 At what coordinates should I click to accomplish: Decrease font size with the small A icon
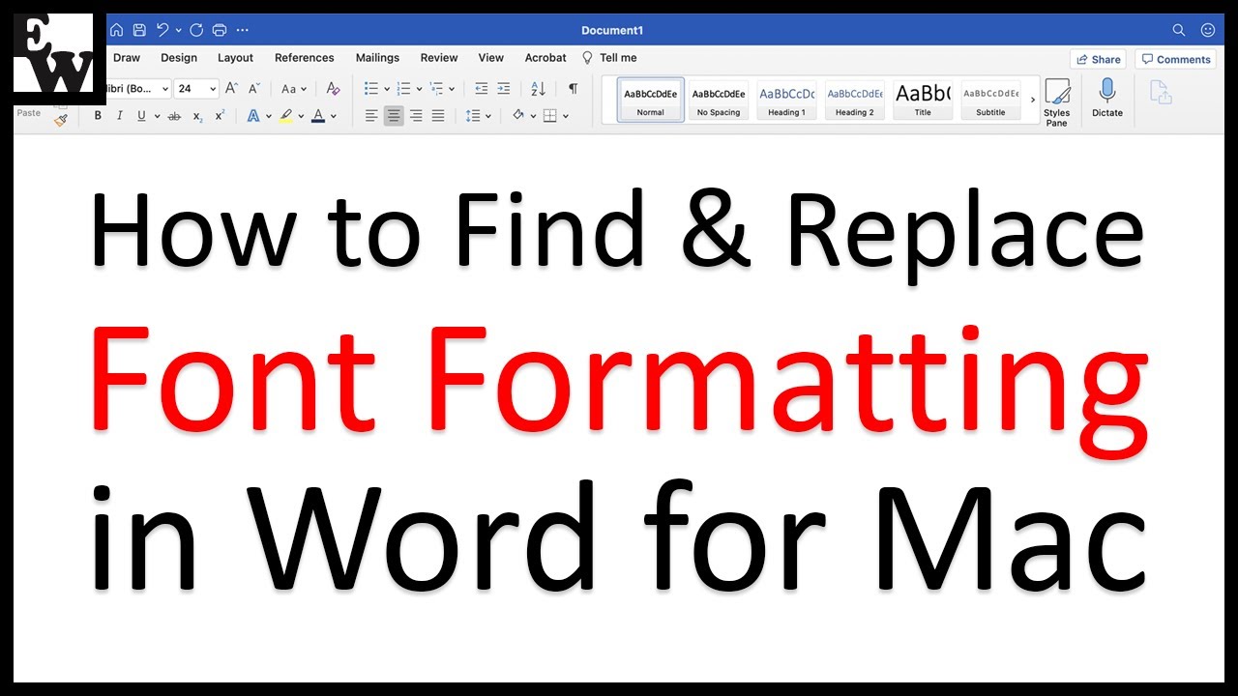click(x=256, y=88)
